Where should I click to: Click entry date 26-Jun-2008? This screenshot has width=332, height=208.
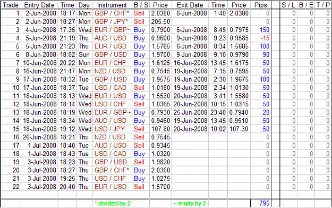coord(40,137)
